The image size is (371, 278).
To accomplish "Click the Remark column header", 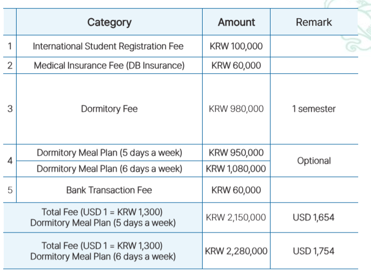I will pyautogui.click(x=314, y=22).
